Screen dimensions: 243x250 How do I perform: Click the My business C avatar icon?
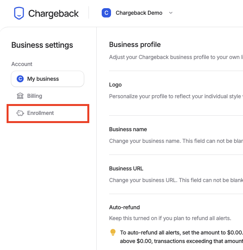[x=20, y=79]
